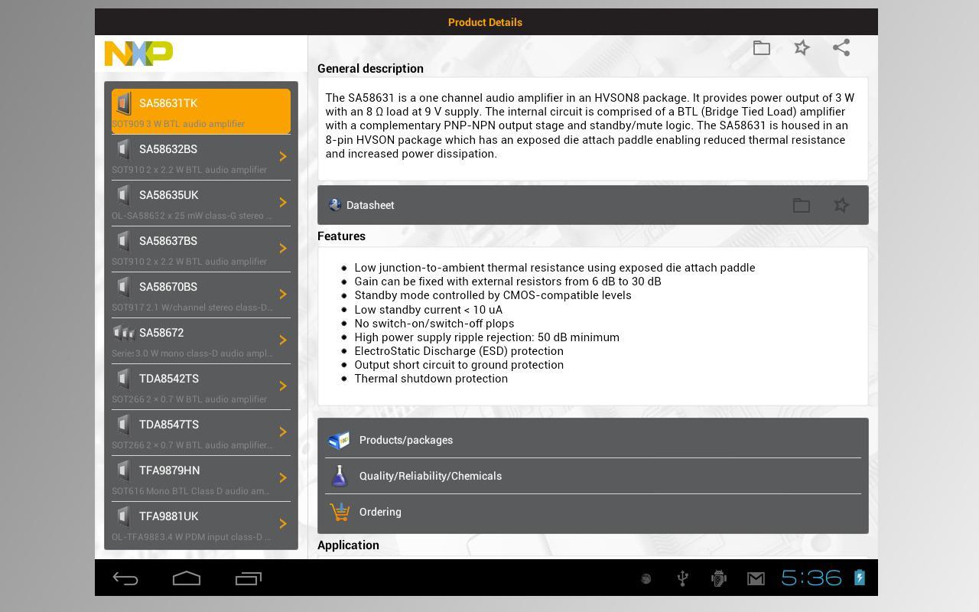Open SA58637BS via chevron arrow

(282, 248)
